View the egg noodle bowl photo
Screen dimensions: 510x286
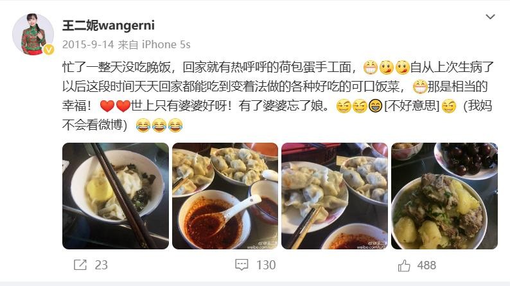(116, 196)
